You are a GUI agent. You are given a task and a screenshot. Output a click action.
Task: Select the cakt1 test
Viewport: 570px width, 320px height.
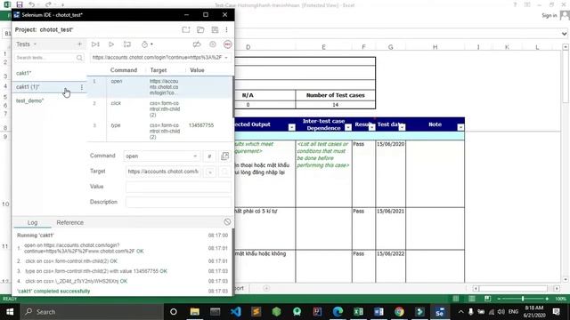(x=50, y=73)
